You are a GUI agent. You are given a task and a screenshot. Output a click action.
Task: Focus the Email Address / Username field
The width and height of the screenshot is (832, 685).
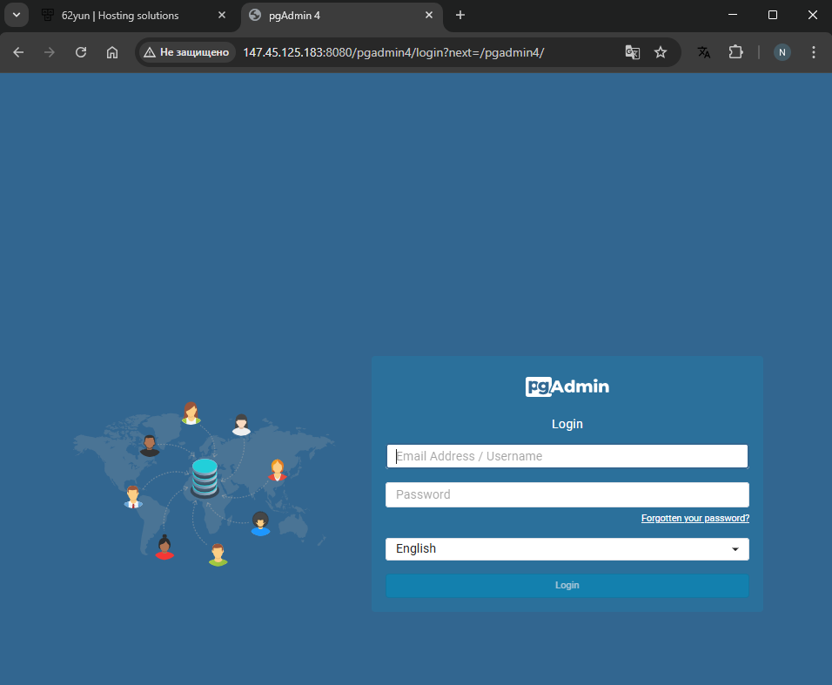[567, 456]
